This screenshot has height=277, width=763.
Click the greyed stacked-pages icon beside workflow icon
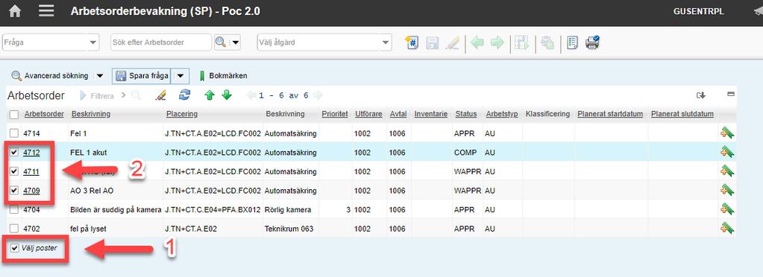coord(547,42)
